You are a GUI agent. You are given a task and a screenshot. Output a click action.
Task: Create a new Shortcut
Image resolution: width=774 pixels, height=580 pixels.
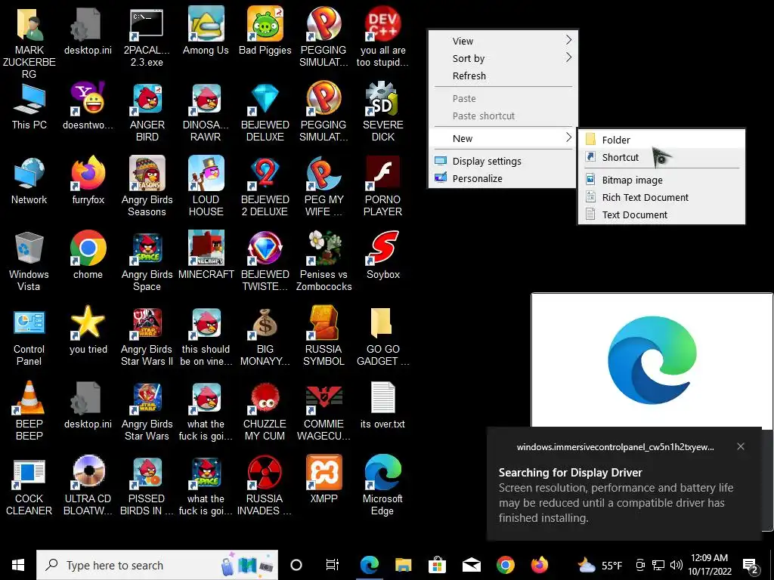661,157
